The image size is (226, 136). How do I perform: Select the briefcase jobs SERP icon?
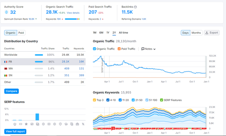pos(77,124)
